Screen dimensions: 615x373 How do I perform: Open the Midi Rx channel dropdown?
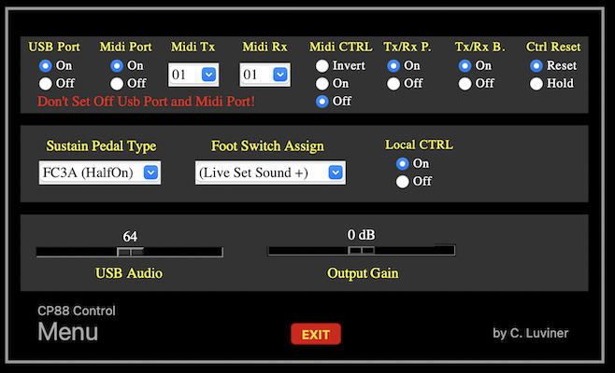point(265,75)
